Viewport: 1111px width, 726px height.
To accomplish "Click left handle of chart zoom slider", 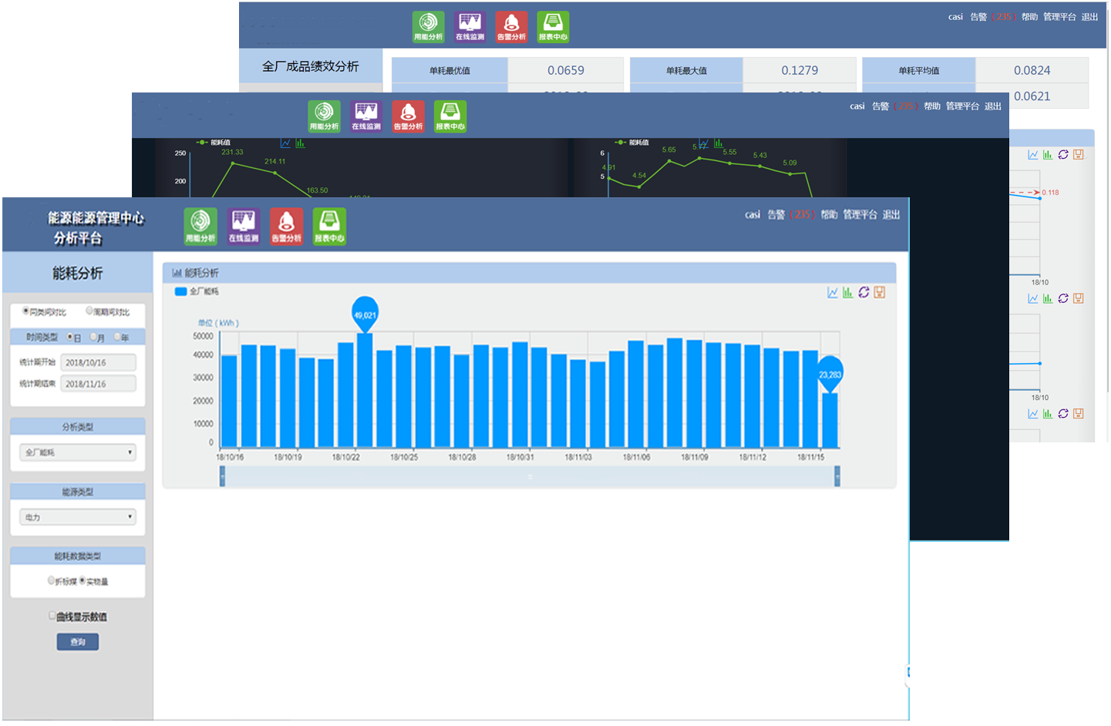I will (223, 476).
